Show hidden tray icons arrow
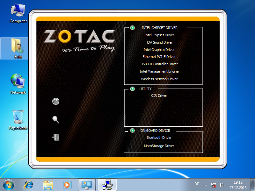 [x=206, y=185]
